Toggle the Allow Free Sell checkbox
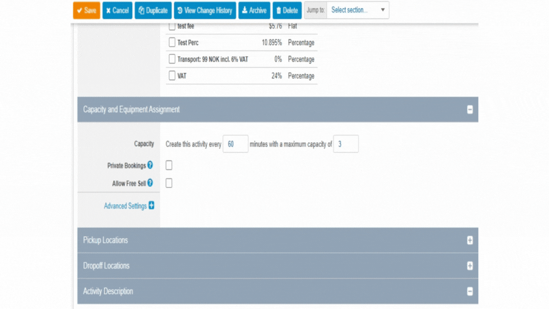This screenshot has width=549, height=309. pyautogui.click(x=169, y=183)
